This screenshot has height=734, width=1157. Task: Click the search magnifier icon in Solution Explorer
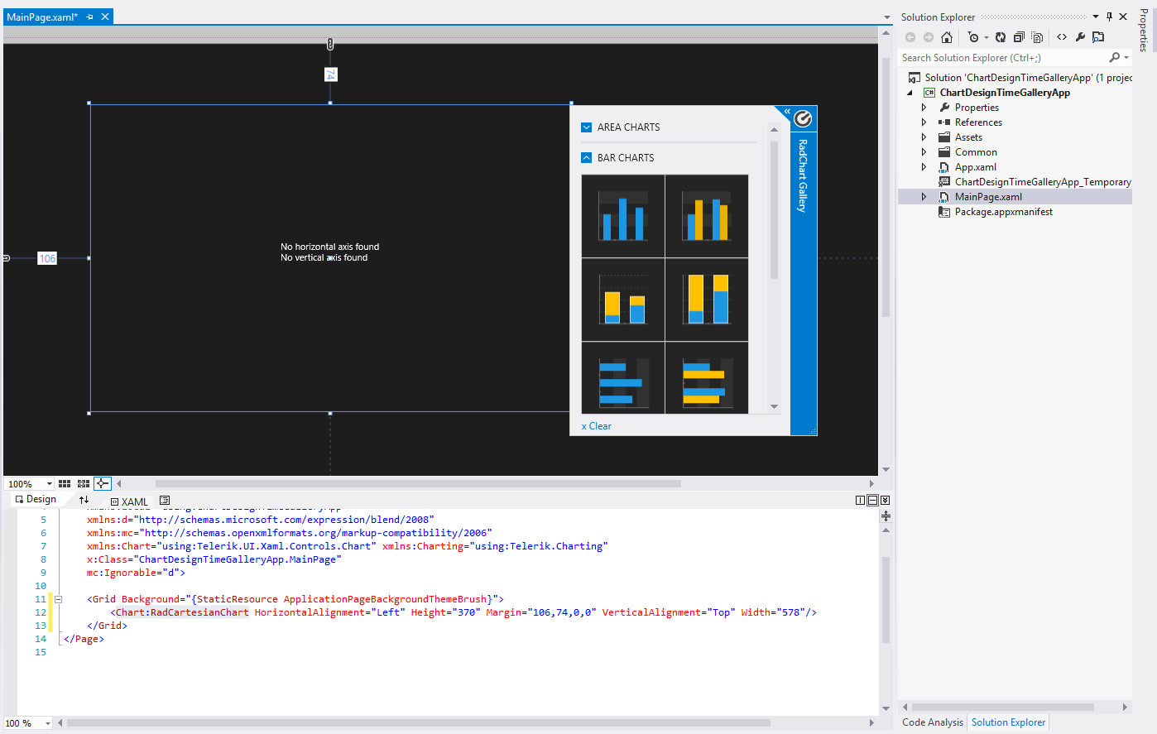[x=1115, y=58]
